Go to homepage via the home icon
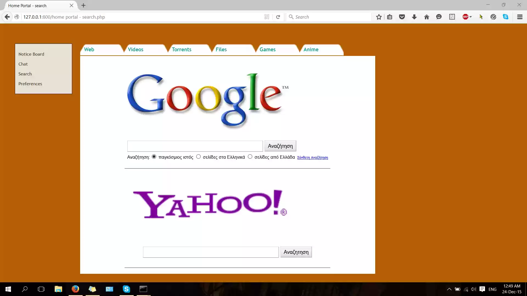The height and width of the screenshot is (296, 527). (426, 17)
